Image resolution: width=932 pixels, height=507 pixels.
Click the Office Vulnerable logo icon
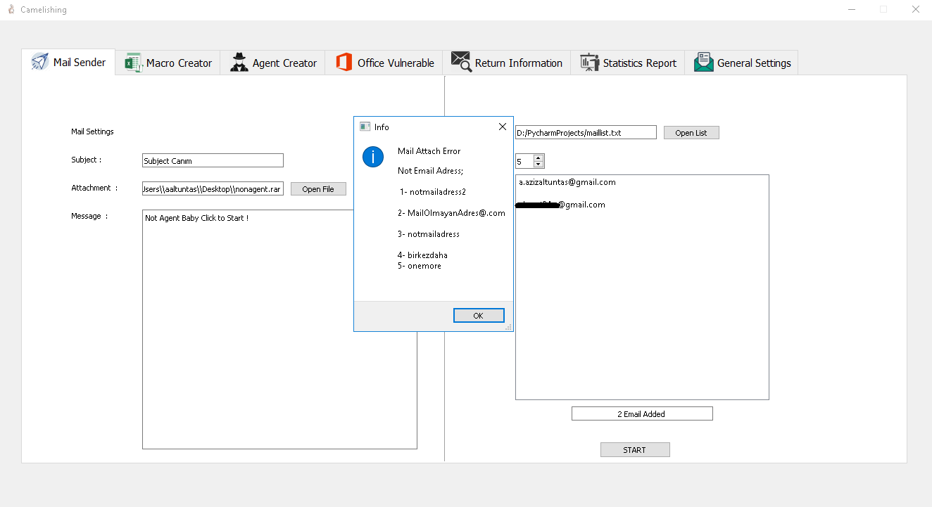[x=344, y=63]
